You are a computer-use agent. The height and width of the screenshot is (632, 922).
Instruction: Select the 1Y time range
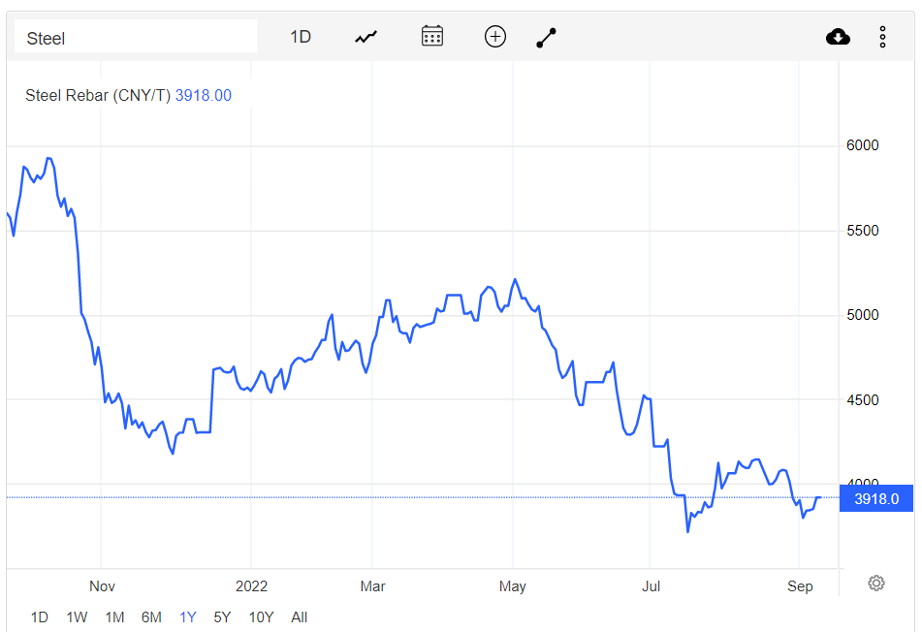(188, 617)
